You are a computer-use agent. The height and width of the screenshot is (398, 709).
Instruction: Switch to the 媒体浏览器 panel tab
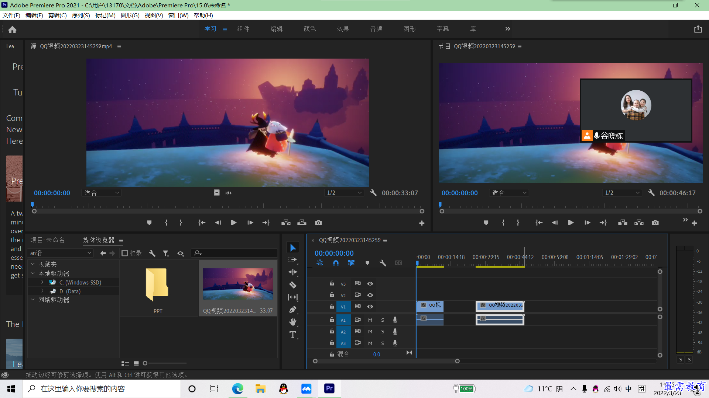[x=99, y=240]
